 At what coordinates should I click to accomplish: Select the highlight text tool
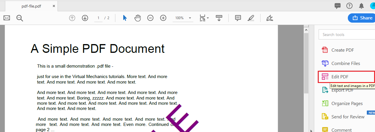[251, 18]
